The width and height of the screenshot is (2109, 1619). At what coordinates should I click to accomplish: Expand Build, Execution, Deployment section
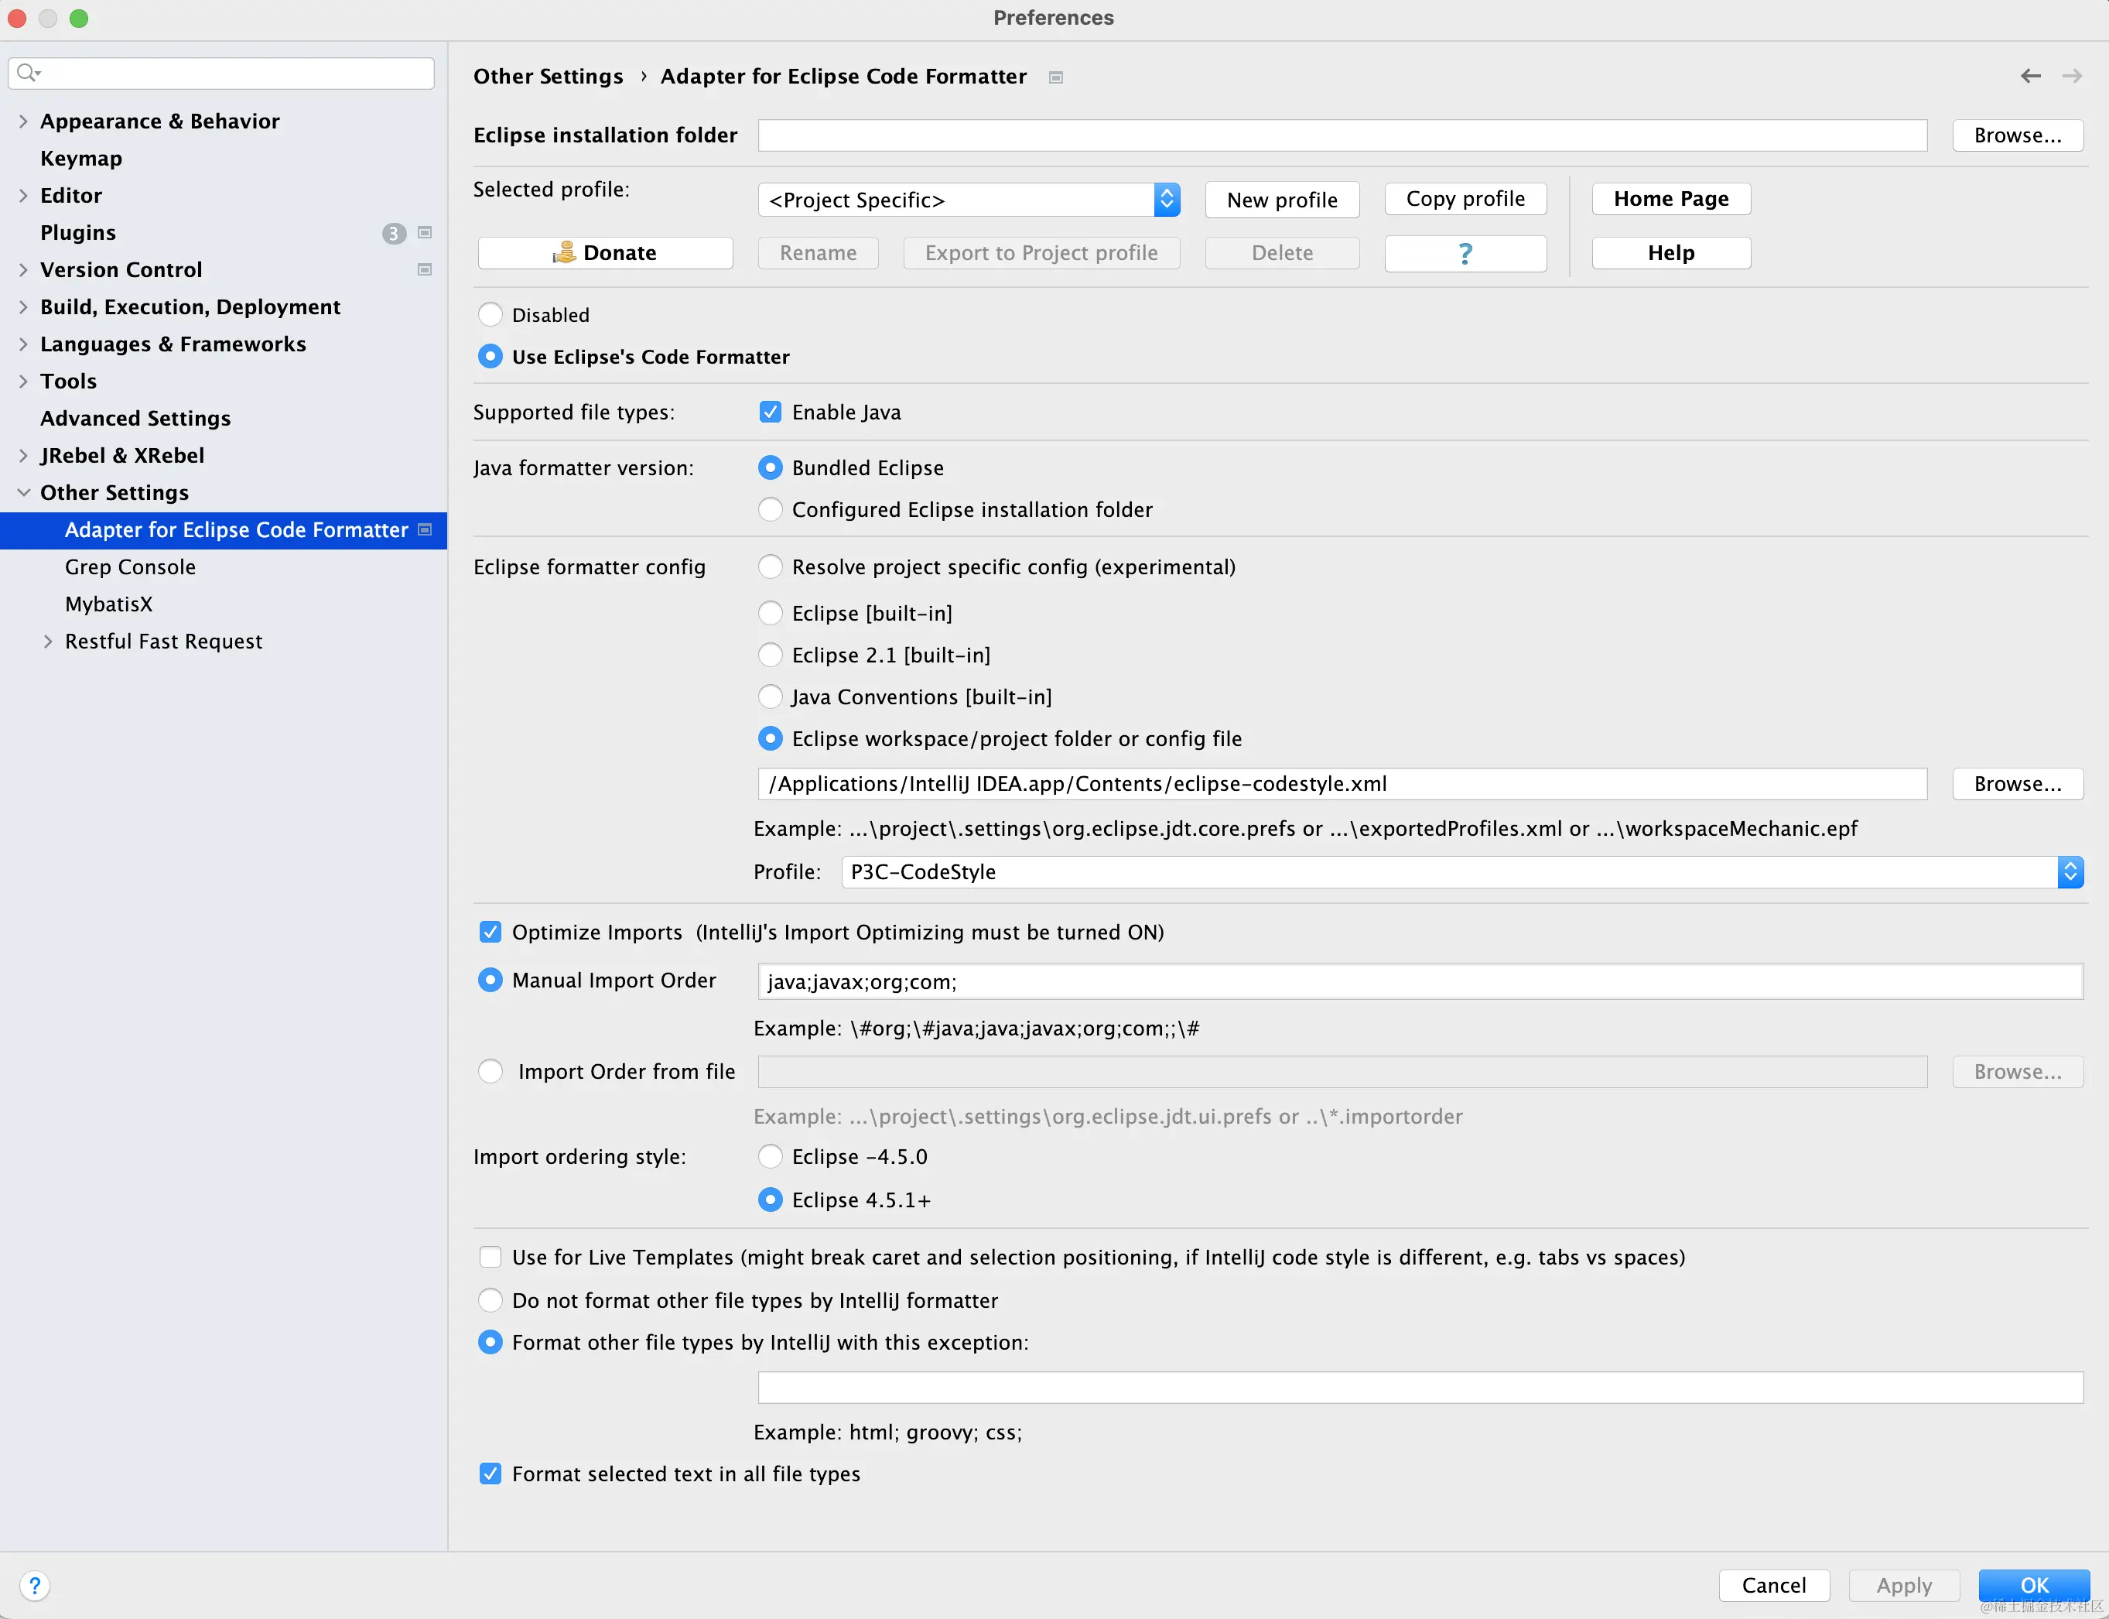(23, 307)
